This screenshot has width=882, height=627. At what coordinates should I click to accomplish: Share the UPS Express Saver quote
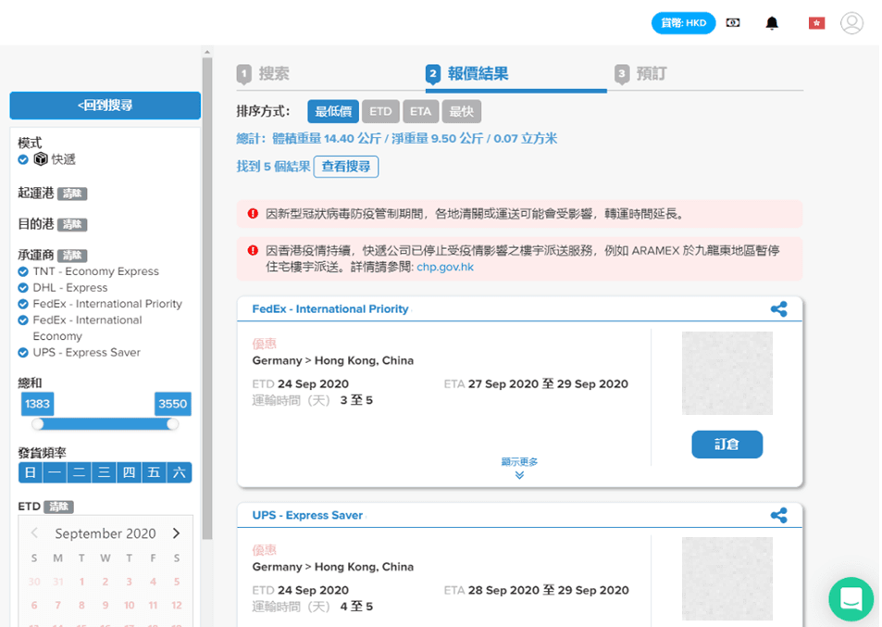click(x=779, y=515)
